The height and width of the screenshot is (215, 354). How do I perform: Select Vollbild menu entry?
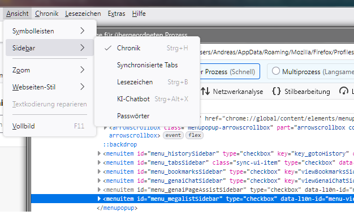[x=50, y=126]
